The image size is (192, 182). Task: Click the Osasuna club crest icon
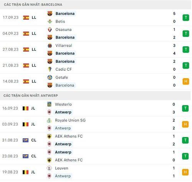pos(50,30)
